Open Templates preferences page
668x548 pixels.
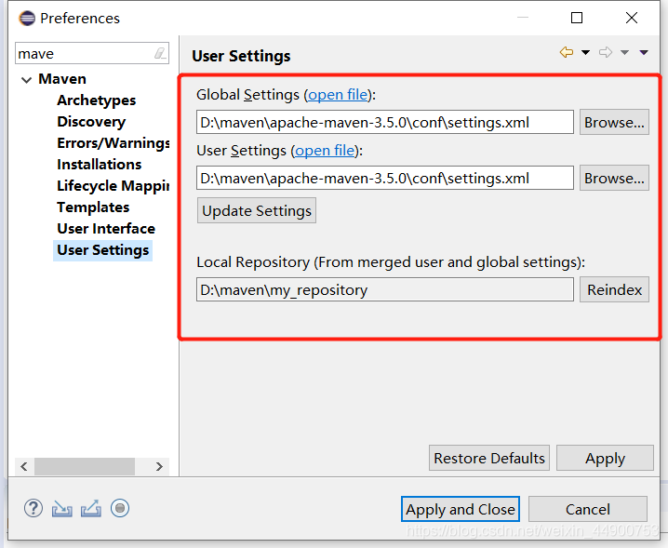coord(93,207)
